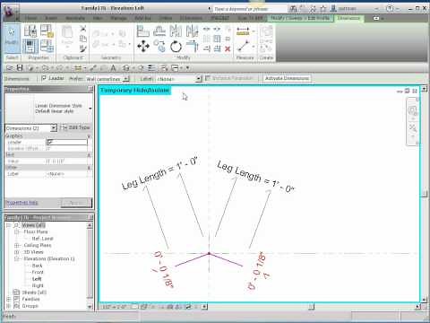Click Save in the quick access toolbar
Viewport: 430px width, 323px height.
click(x=20, y=68)
